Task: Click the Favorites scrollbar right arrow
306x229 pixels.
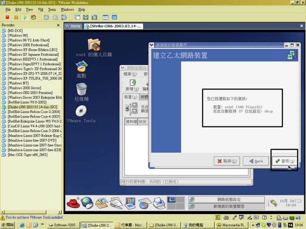Action: (x=60, y=212)
